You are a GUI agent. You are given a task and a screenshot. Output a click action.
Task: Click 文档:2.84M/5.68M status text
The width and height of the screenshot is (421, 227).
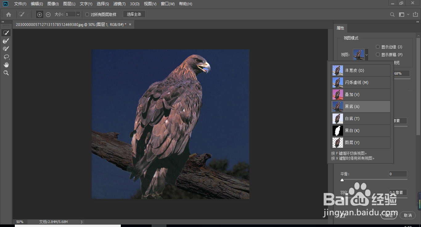coord(54,222)
